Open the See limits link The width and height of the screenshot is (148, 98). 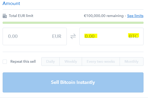135,16
